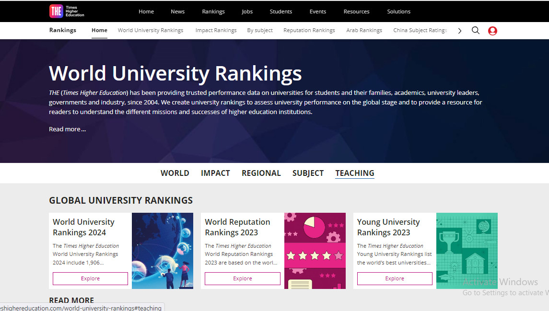Open Young University Rankings 2023 green image
Screen dimensions: 549x311
(x=467, y=251)
